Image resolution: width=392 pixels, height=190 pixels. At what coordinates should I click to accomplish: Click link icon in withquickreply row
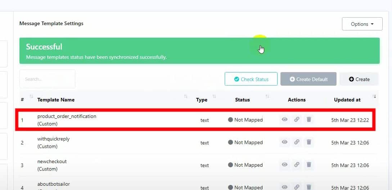(x=297, y=142)
